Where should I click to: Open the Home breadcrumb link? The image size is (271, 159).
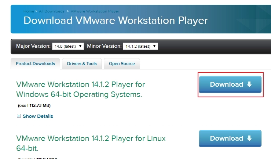click(x=29, y=11)
